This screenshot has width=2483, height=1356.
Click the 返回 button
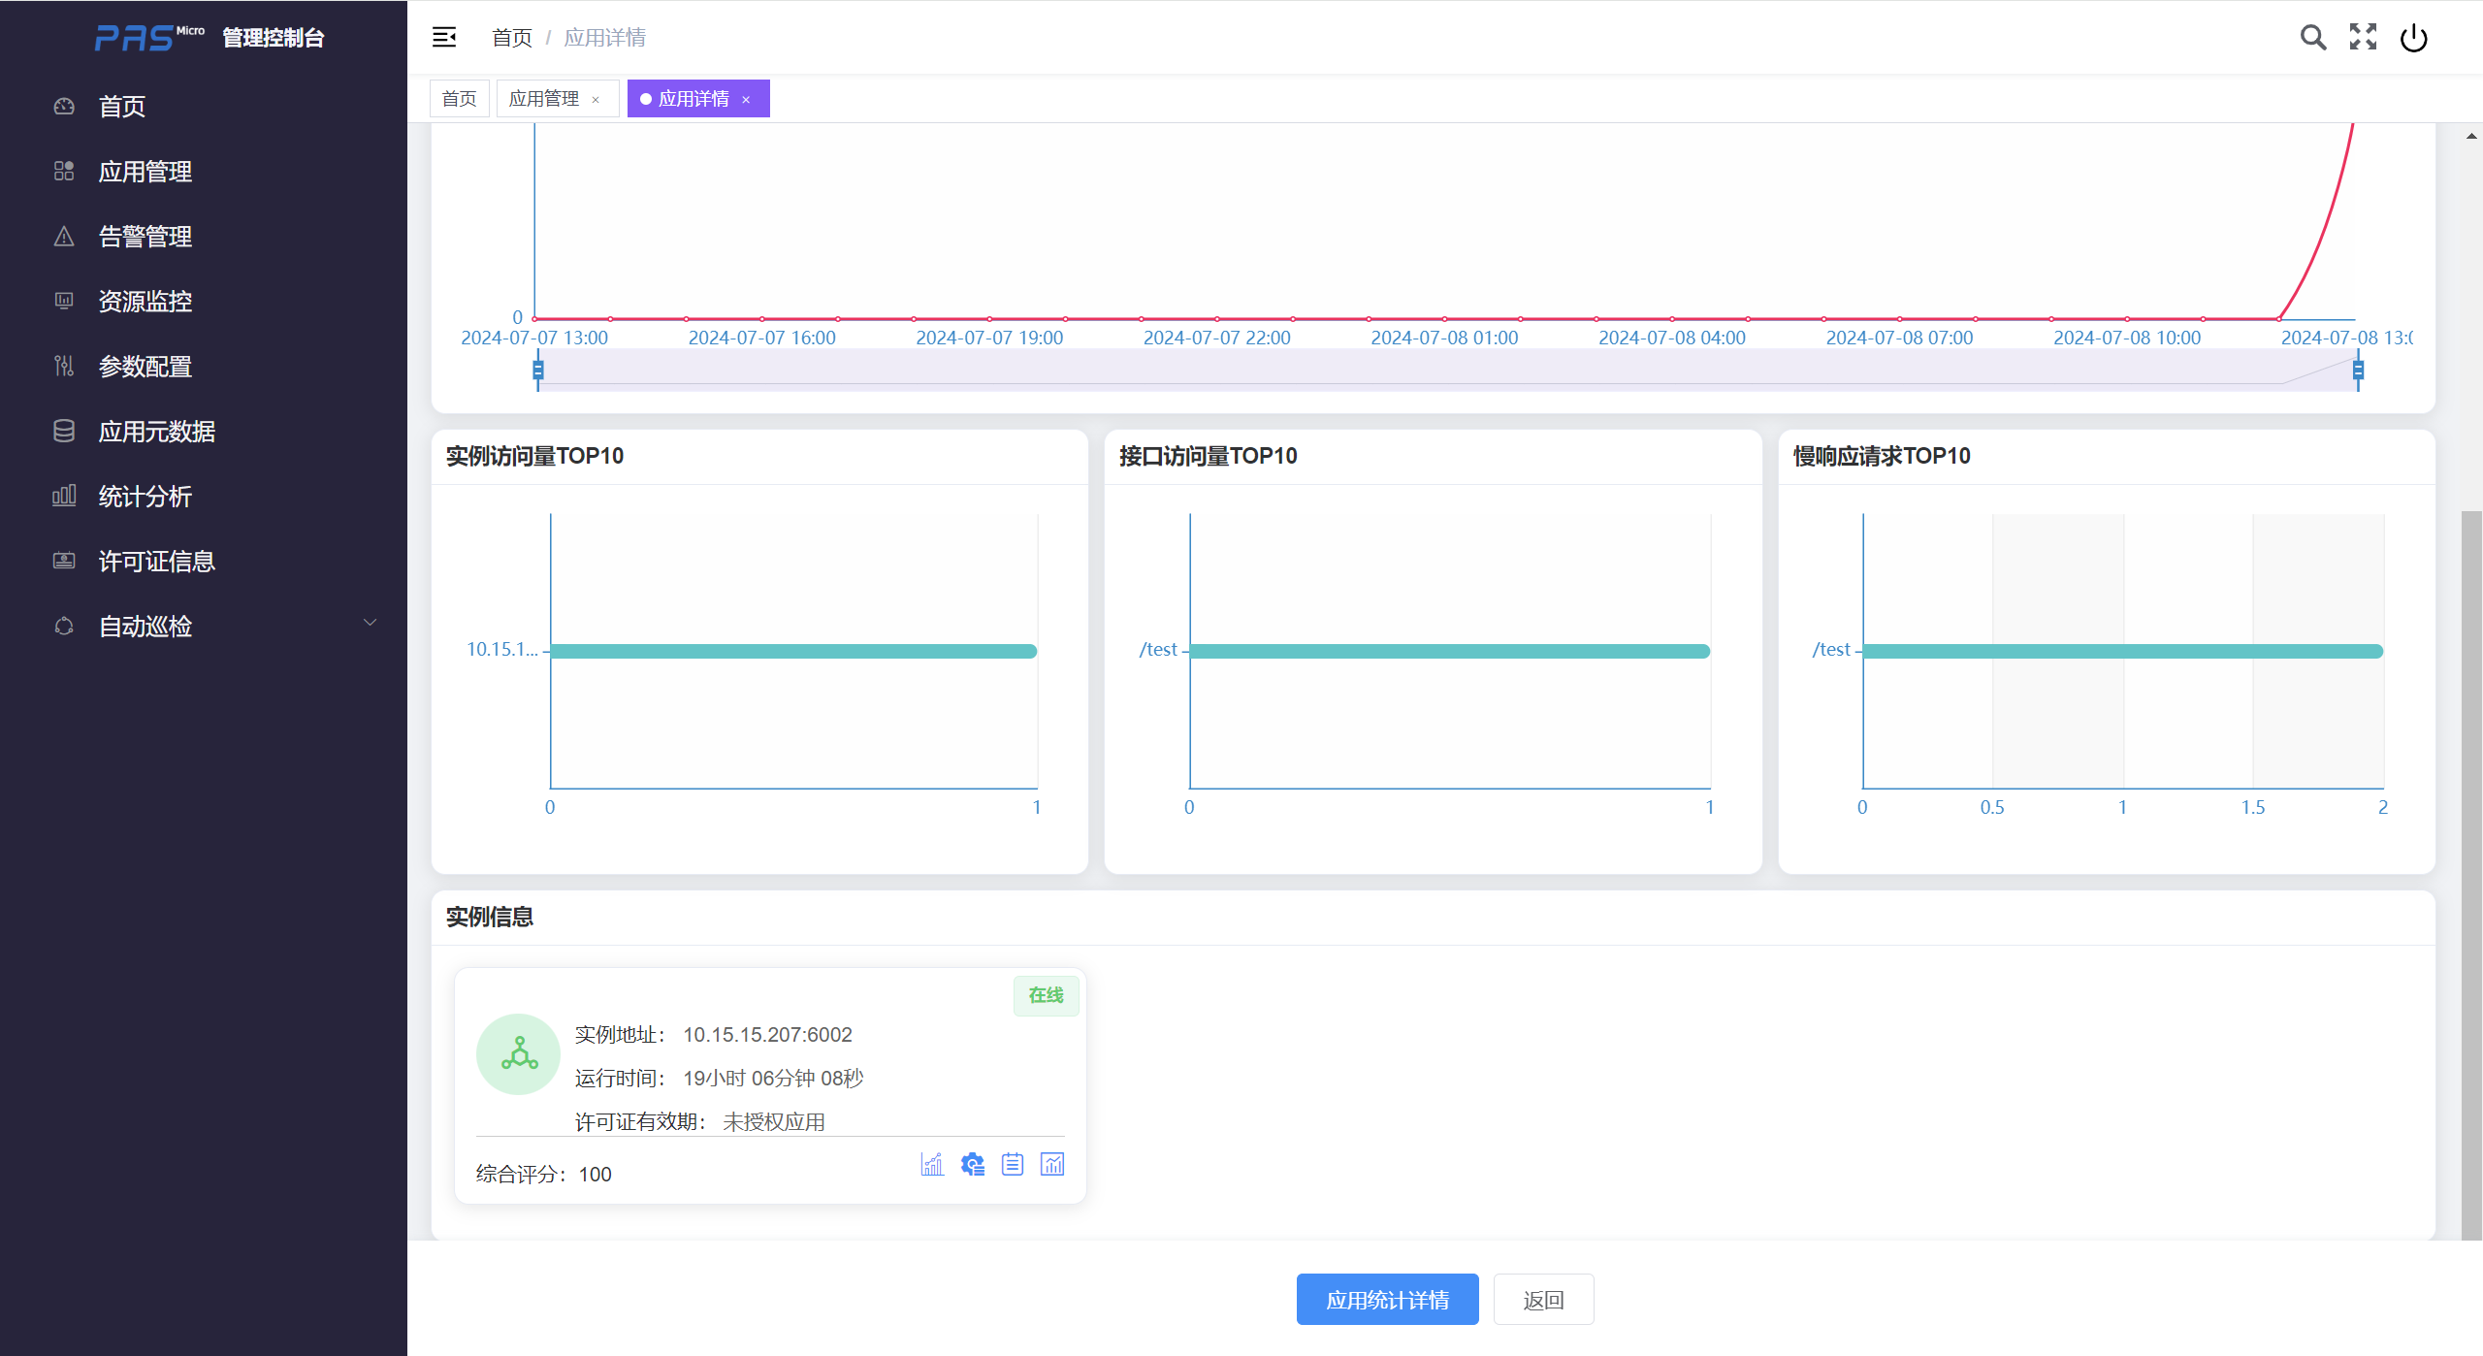tap(1543, 1300)
